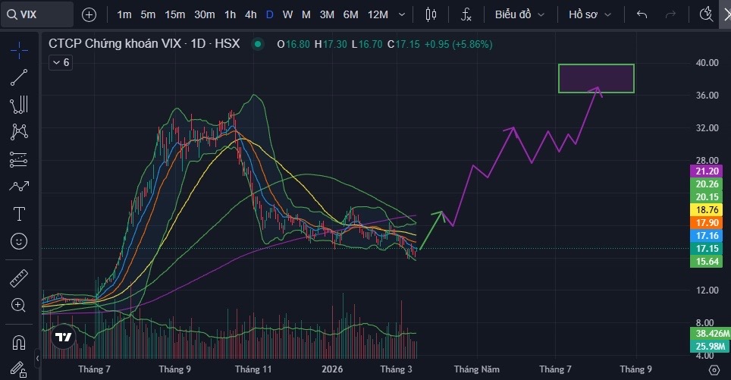Switch to the 5m timeframe

coord(148,15)
